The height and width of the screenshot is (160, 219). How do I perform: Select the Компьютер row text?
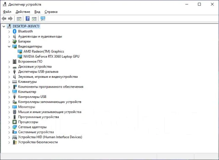pos(27,92)
